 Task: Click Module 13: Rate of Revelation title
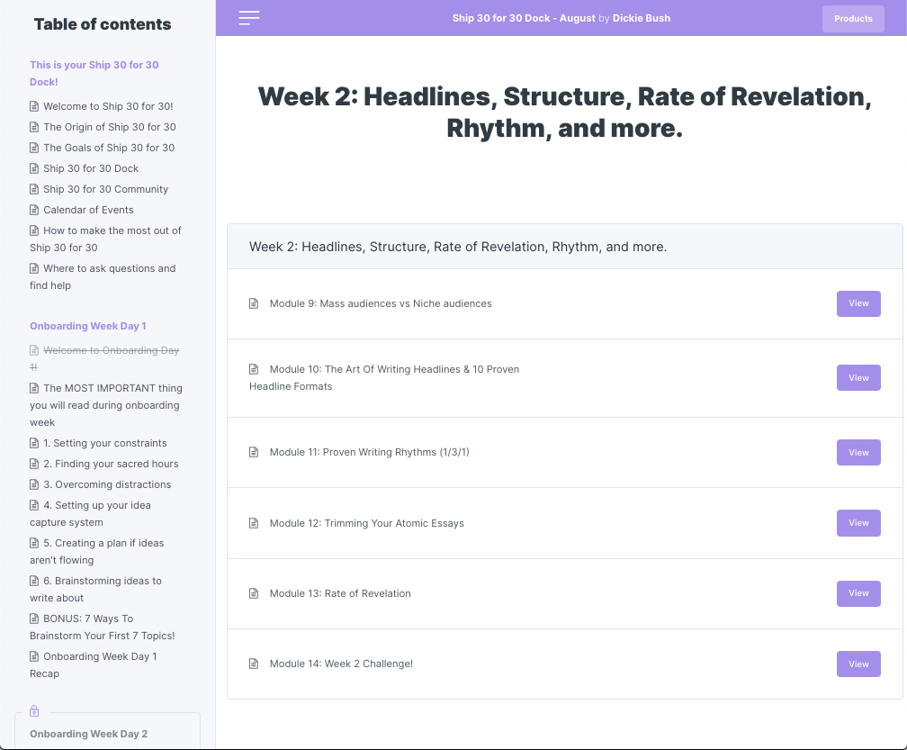coord(340,593)
